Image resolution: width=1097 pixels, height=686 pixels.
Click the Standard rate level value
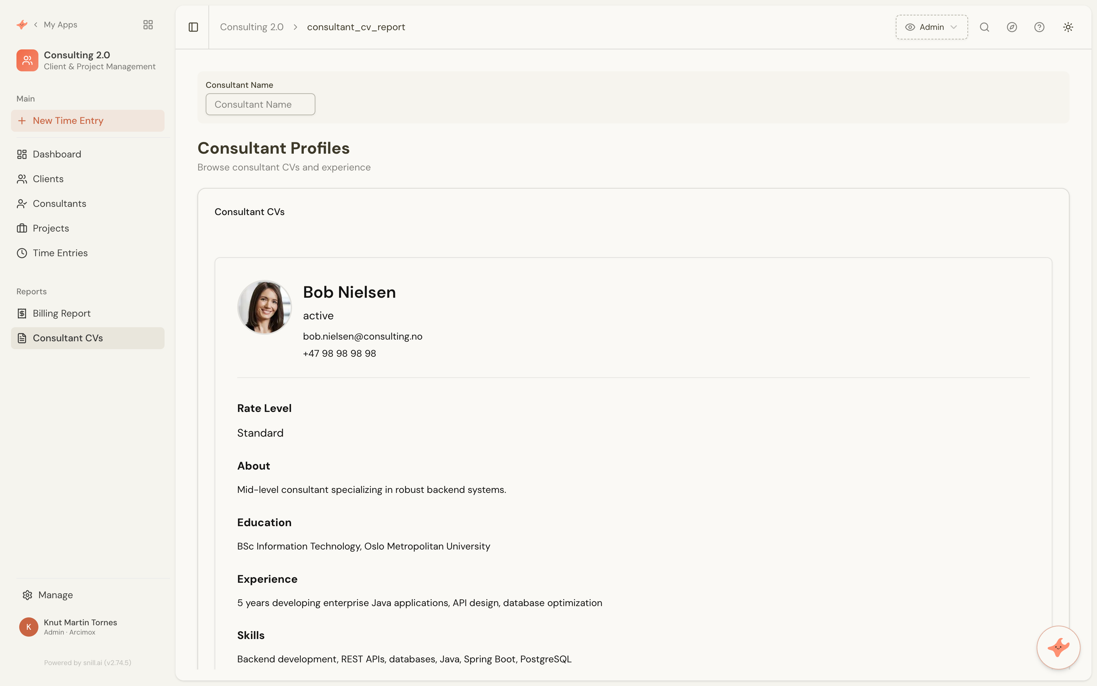pyautogui.click(x=260, y=433)
